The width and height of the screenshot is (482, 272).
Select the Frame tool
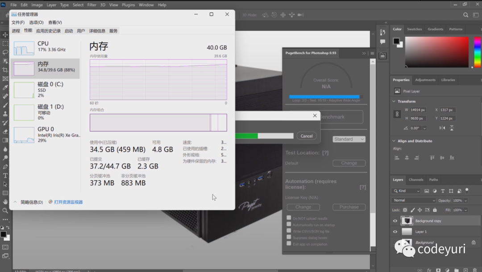5,79
